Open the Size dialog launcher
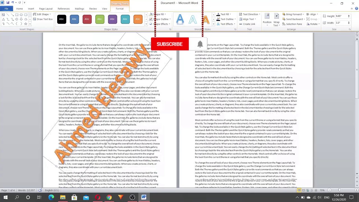Image resolution: width=359 pixels, height=202 pixels. pos(350,29)
